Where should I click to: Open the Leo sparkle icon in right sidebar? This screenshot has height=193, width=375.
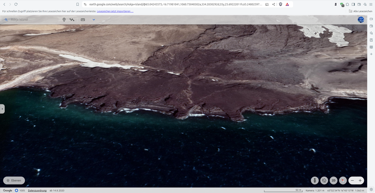point(371,33)
